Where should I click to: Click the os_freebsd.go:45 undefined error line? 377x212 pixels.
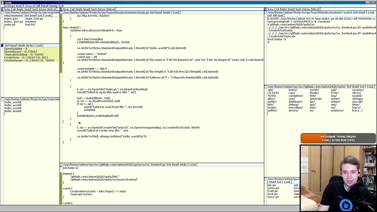click(321, 29)
